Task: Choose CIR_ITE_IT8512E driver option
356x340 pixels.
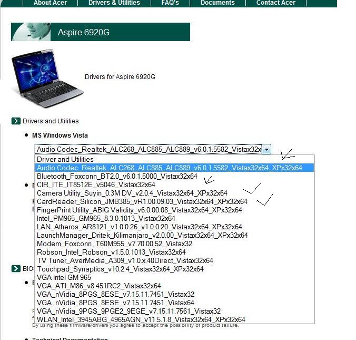Action: click(174, 184)
